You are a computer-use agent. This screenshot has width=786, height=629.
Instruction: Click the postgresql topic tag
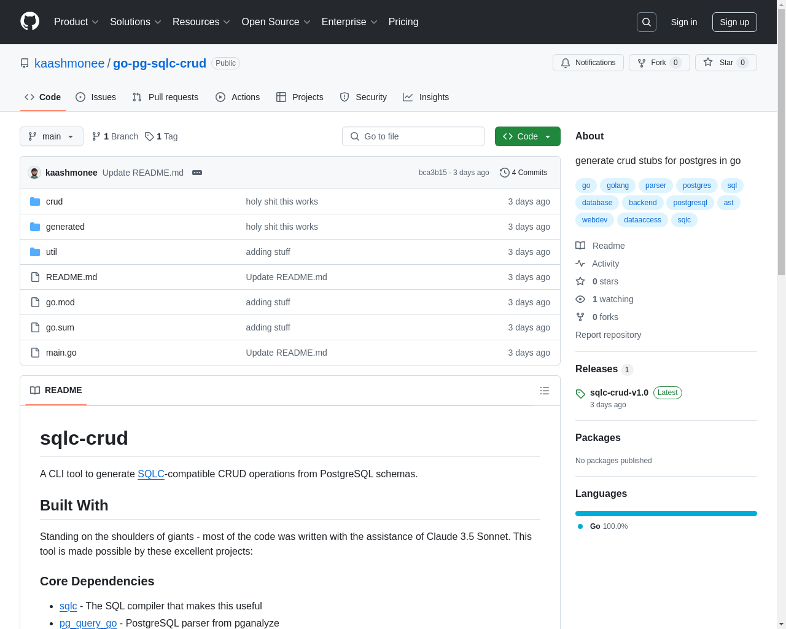690,203
